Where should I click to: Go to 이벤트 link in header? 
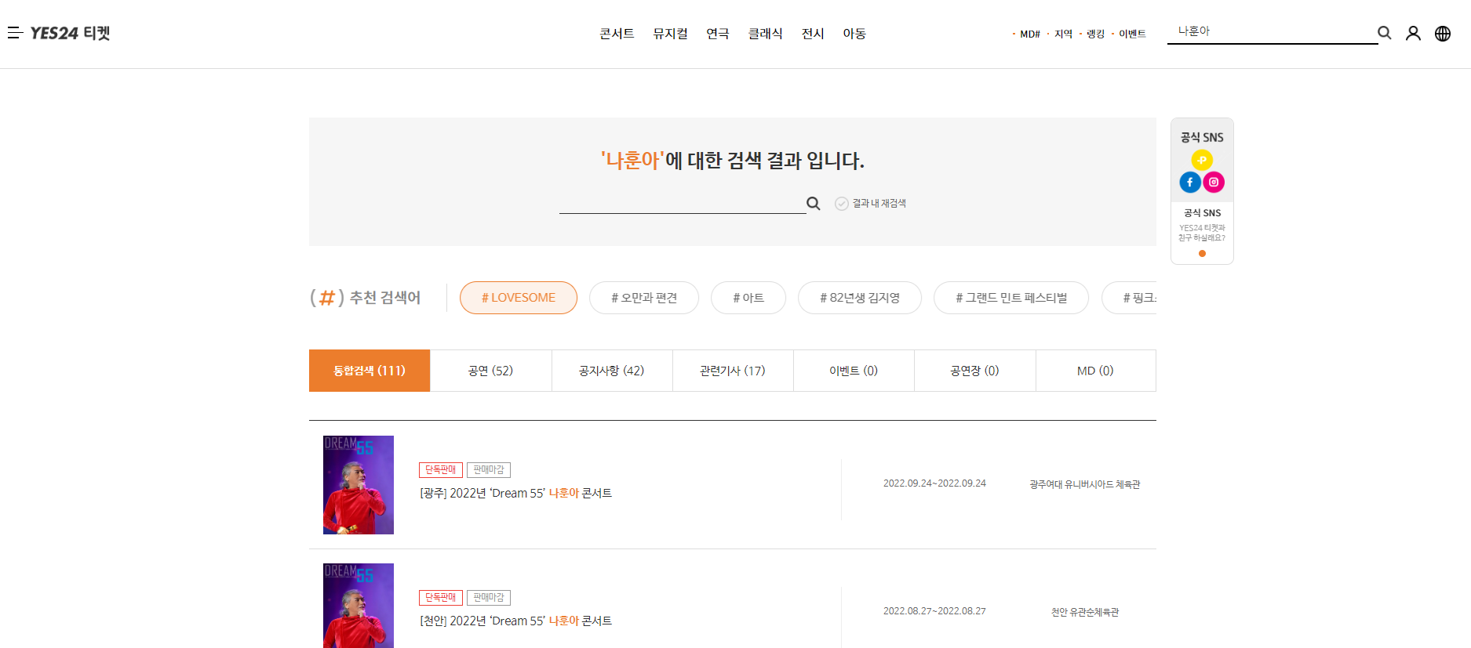click(x=1132, y=34)
